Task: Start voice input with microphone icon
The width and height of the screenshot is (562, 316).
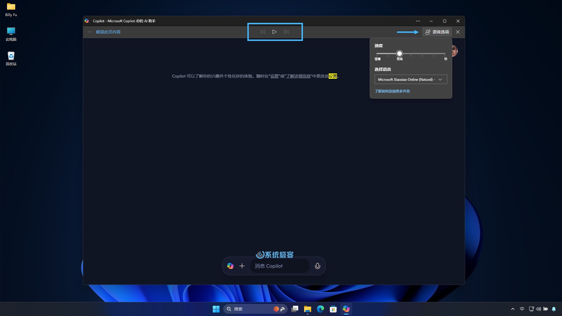Action: (317, 266)
